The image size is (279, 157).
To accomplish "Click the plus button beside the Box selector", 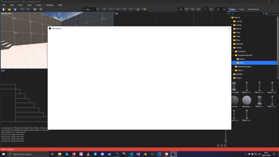I will pos(98,9).
